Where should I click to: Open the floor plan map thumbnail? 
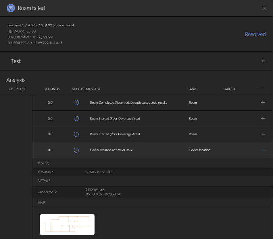click(x=67, y=224)
